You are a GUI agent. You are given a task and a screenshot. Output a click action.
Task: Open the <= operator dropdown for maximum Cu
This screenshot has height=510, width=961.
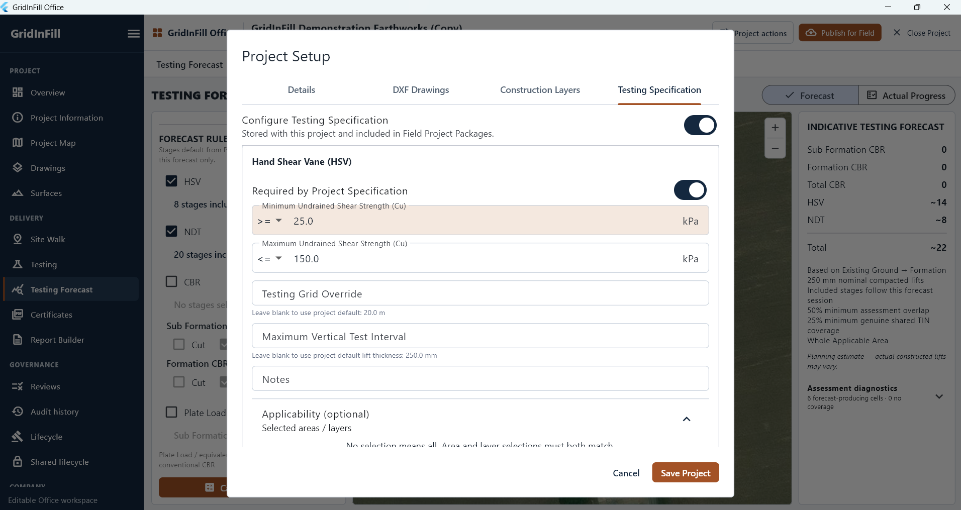(x=270, y=259)
